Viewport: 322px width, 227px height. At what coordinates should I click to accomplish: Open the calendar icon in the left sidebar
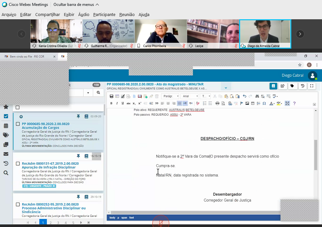pyautogui.click(x=6, y=126)
